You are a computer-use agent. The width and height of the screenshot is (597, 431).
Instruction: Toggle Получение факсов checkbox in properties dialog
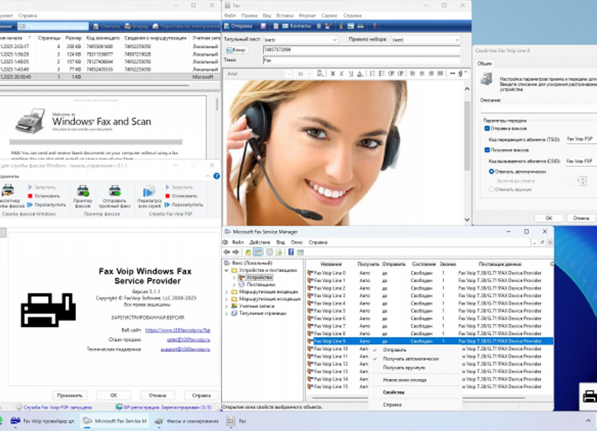click(487, 150)
